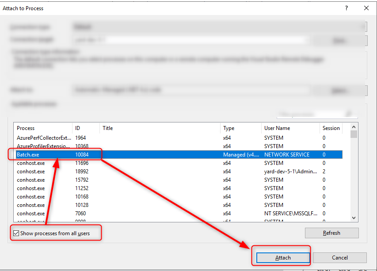Sort the list by Process column
This screenshot has width=377, height=271.
pyautogui.click(x=42, y=128)
